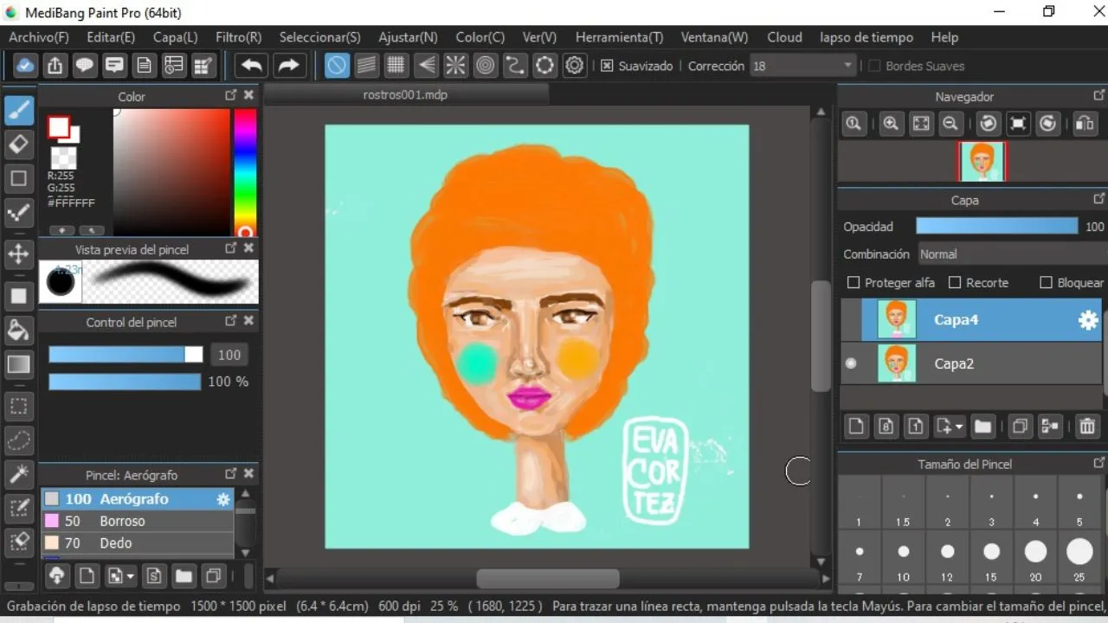Adjust the layer Opacidad slider
Screen dimensions: 1108x623
tap(997, 227)
